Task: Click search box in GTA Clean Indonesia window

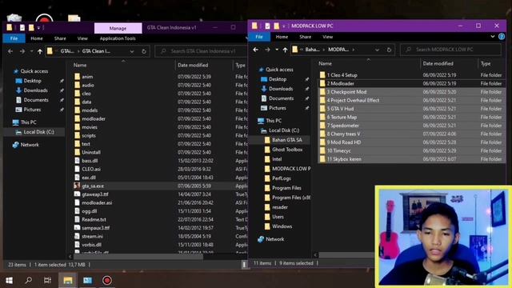Action: (x=201, y=51)
